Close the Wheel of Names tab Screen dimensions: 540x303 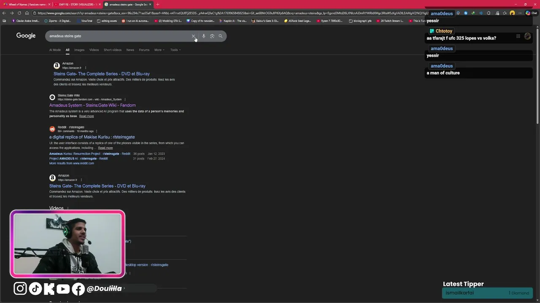coord(49,4)
